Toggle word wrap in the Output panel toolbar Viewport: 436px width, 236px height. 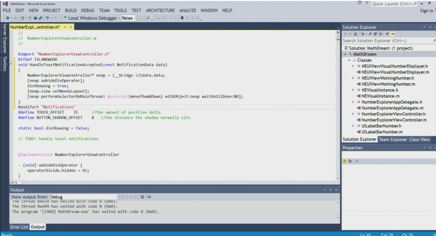149,197
